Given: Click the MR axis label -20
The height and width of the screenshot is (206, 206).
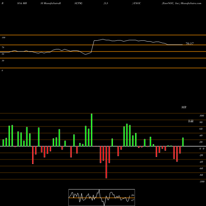Looking at the screenshot, I should coord(201,155).
